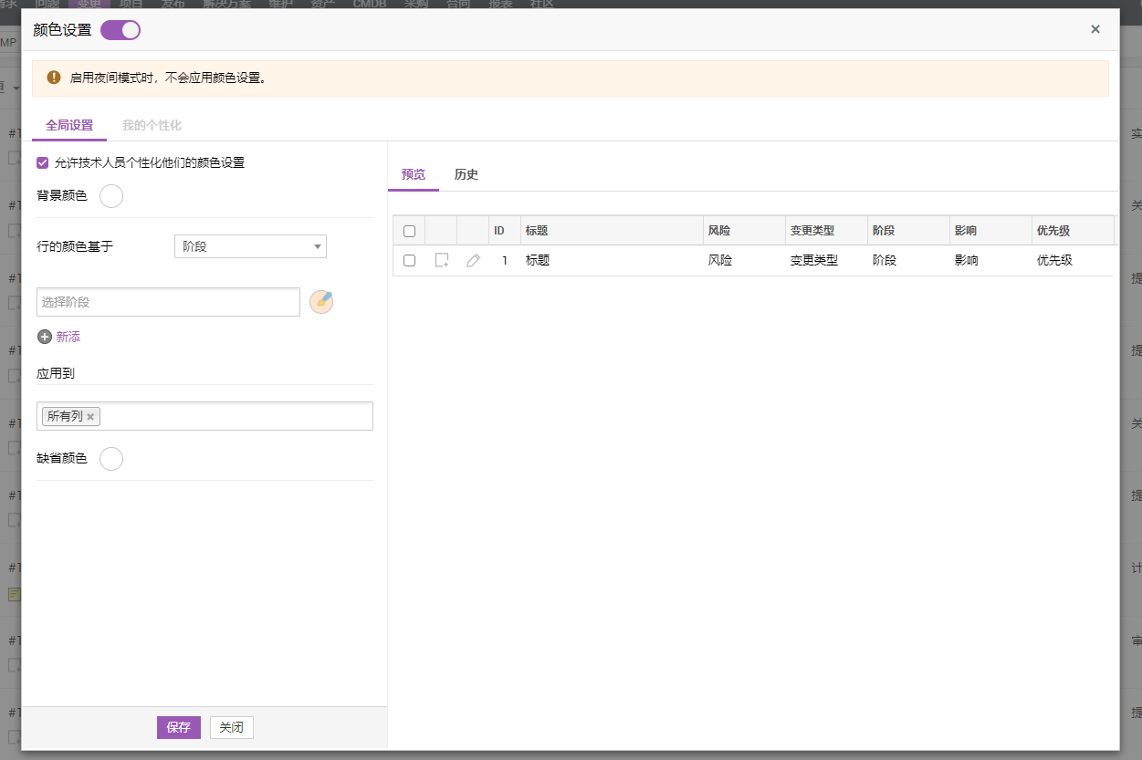Open the 选择阶段 selection field
Screen dimensions: 1142x760
pos(168,302)
